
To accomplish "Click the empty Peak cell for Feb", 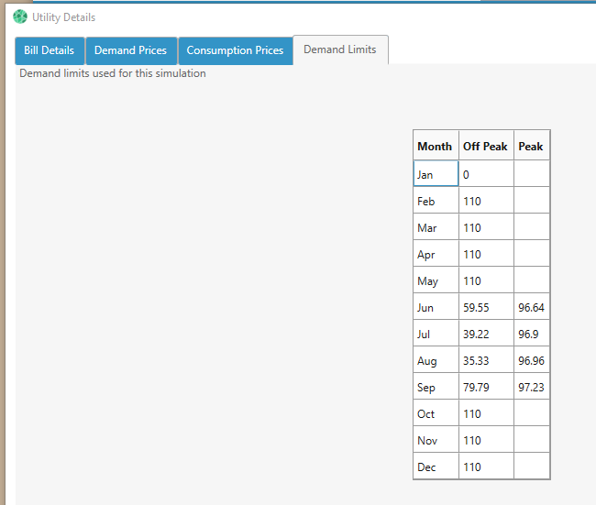I will 532,201.
